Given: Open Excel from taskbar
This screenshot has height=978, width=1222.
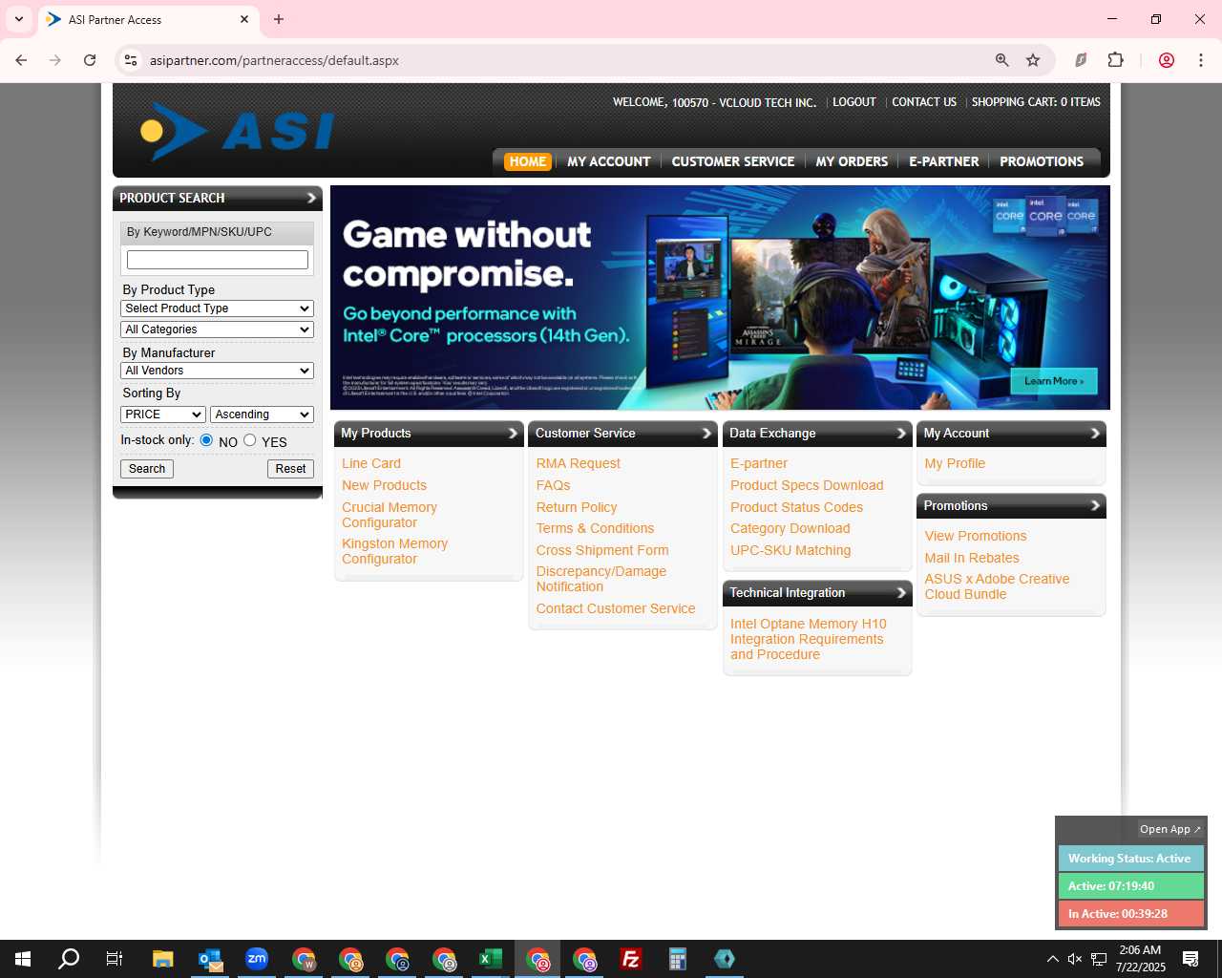Looking at the screenshot, I should coord(491,959).
